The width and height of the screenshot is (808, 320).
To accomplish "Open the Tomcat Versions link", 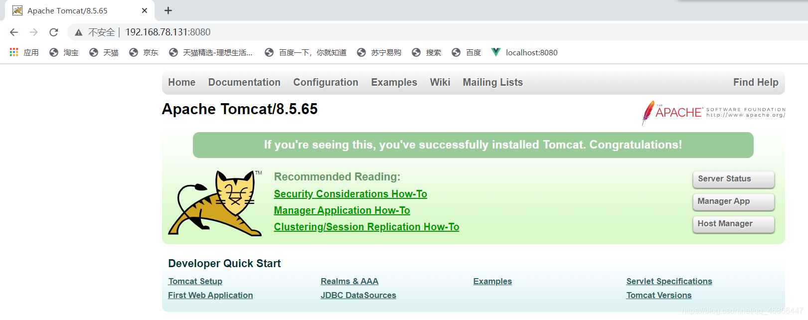I will [x=659, y=295].
